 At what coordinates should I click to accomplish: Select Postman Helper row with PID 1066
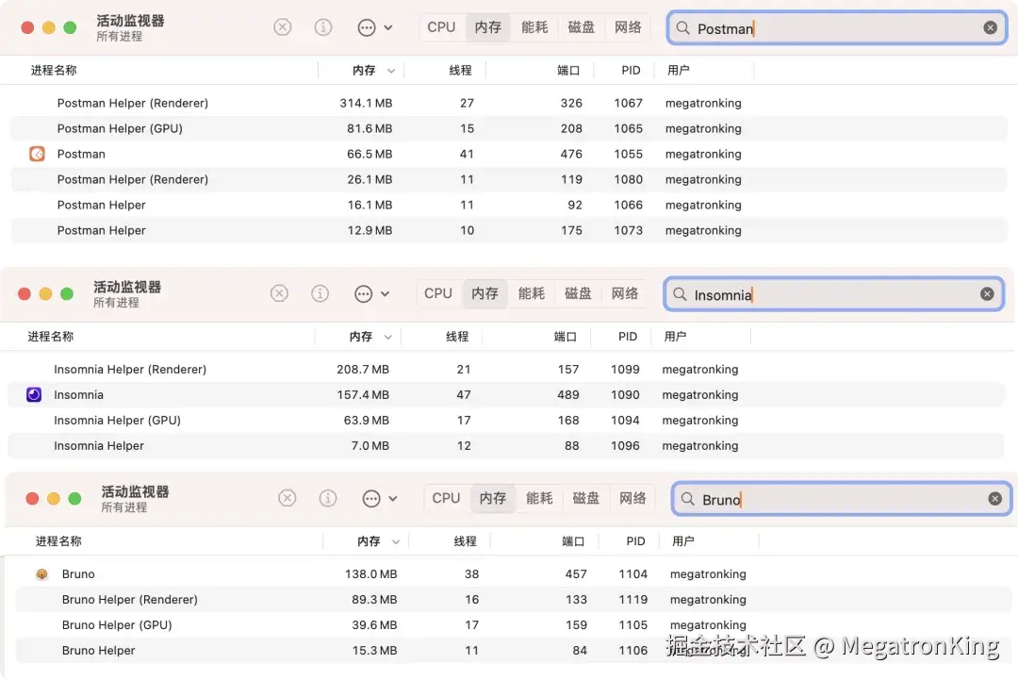509,205
